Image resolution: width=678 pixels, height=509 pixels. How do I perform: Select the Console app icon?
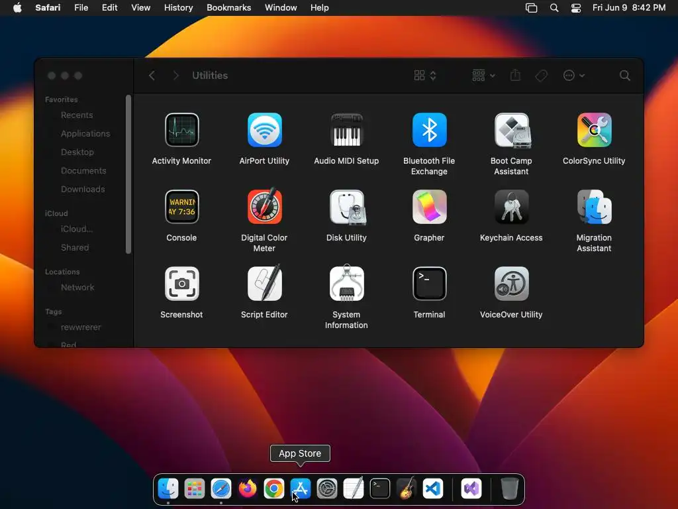181,207
